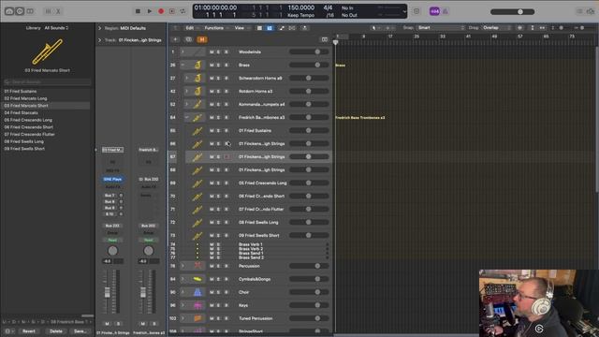Click the Brass region in tracks area

(340, 66)
